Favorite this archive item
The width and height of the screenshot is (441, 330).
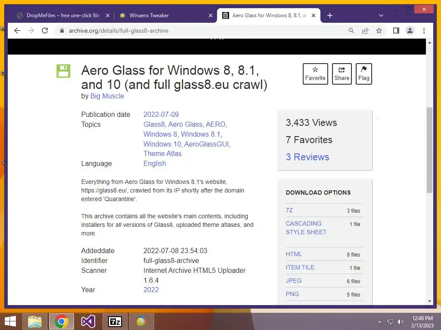tap(315, 74)
